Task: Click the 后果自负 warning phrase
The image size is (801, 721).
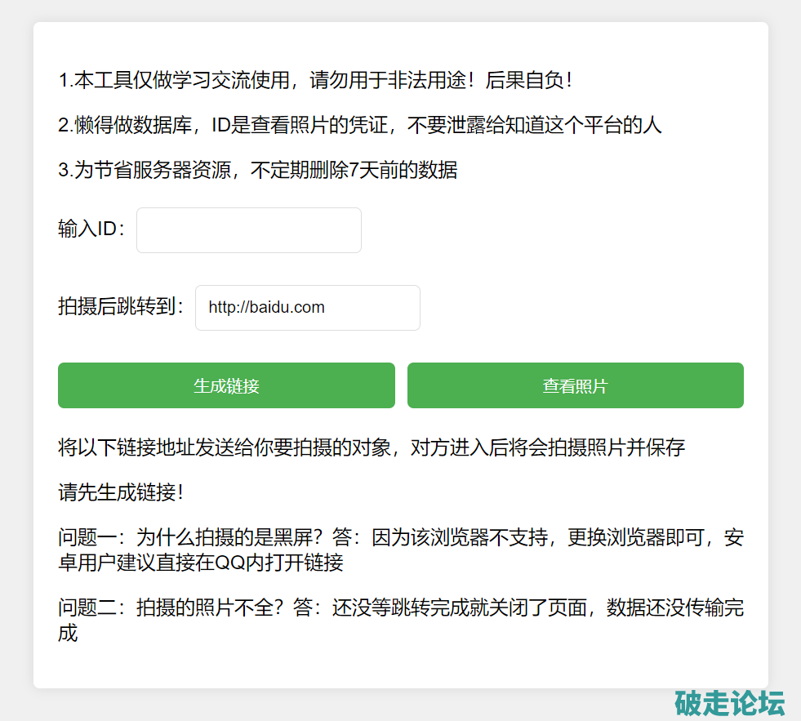Action: coord(528,81)
